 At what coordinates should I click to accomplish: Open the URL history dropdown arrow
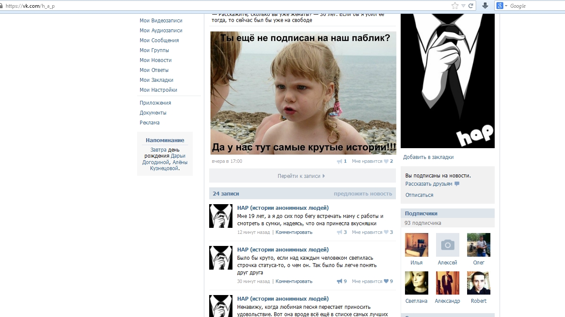tap(463, 6)
